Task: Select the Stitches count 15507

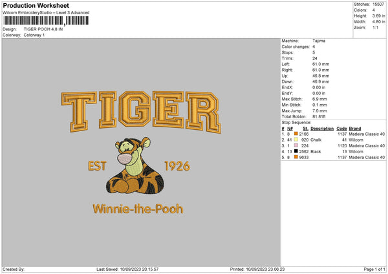Action: pos(378,5)
